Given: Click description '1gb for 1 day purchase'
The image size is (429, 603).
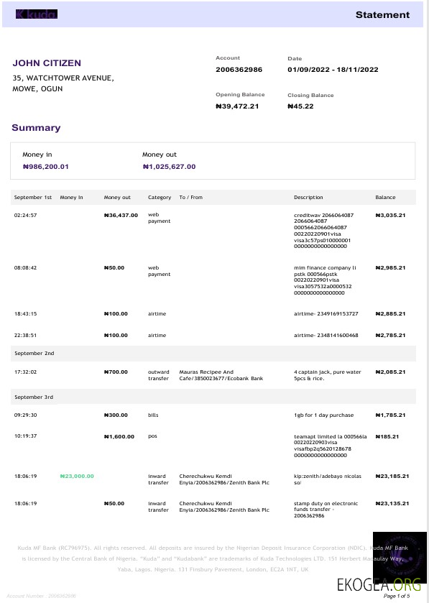Looking at the screenshot, I should point(323,415).
